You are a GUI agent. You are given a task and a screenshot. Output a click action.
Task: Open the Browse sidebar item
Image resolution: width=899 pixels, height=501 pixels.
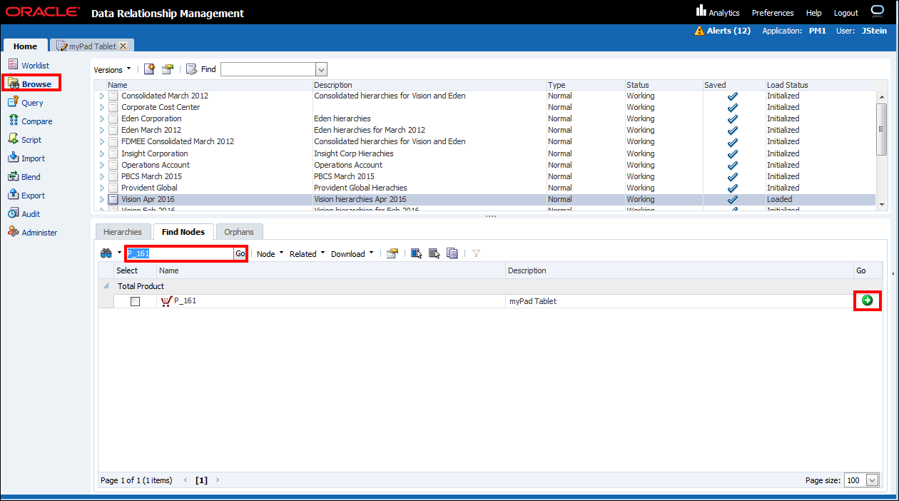tap(31, 84)
